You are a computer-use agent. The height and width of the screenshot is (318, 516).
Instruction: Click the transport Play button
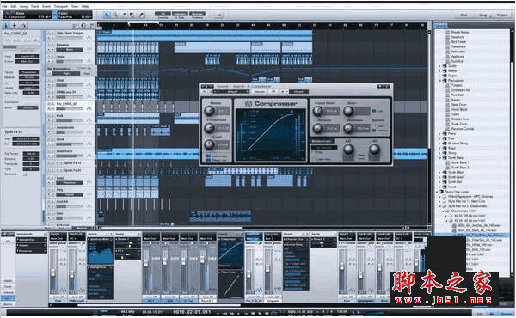click(x=260, y=314)
